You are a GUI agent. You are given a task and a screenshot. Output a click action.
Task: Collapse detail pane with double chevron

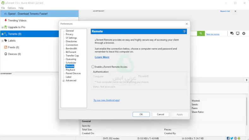[x=246, y=80]
